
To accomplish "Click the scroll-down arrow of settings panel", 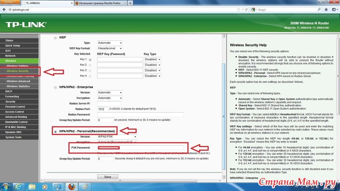I will pos(223,177).
